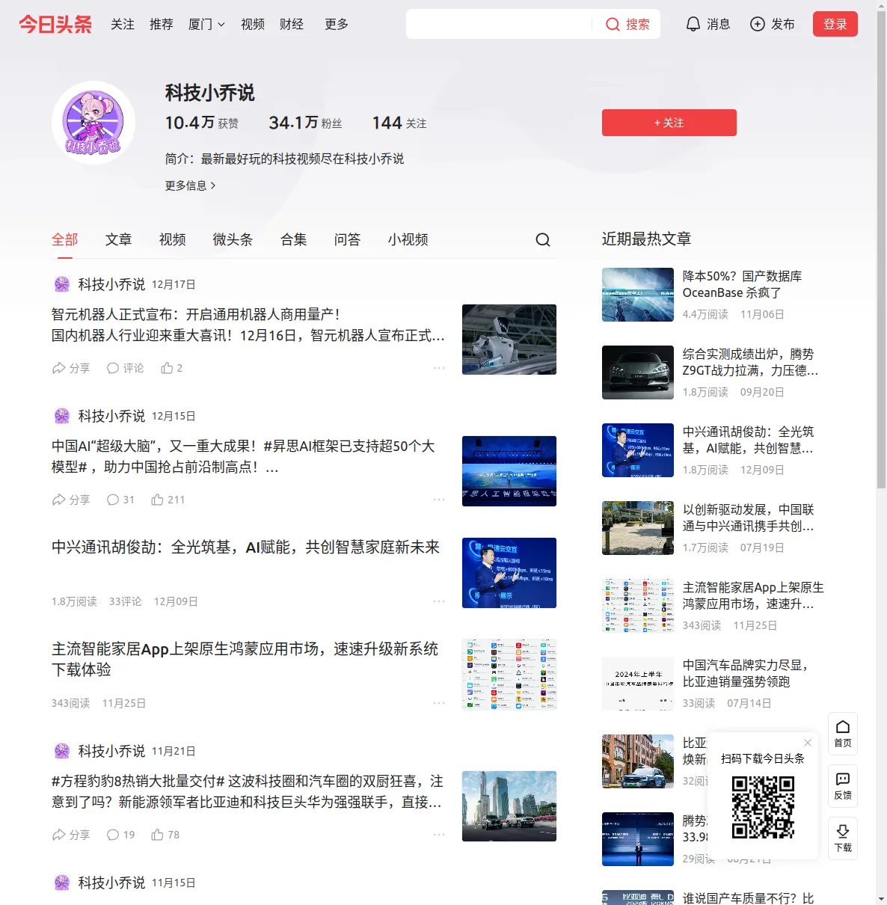
Task: Switch to the 文章 tab
Action: tap(119, 239)
